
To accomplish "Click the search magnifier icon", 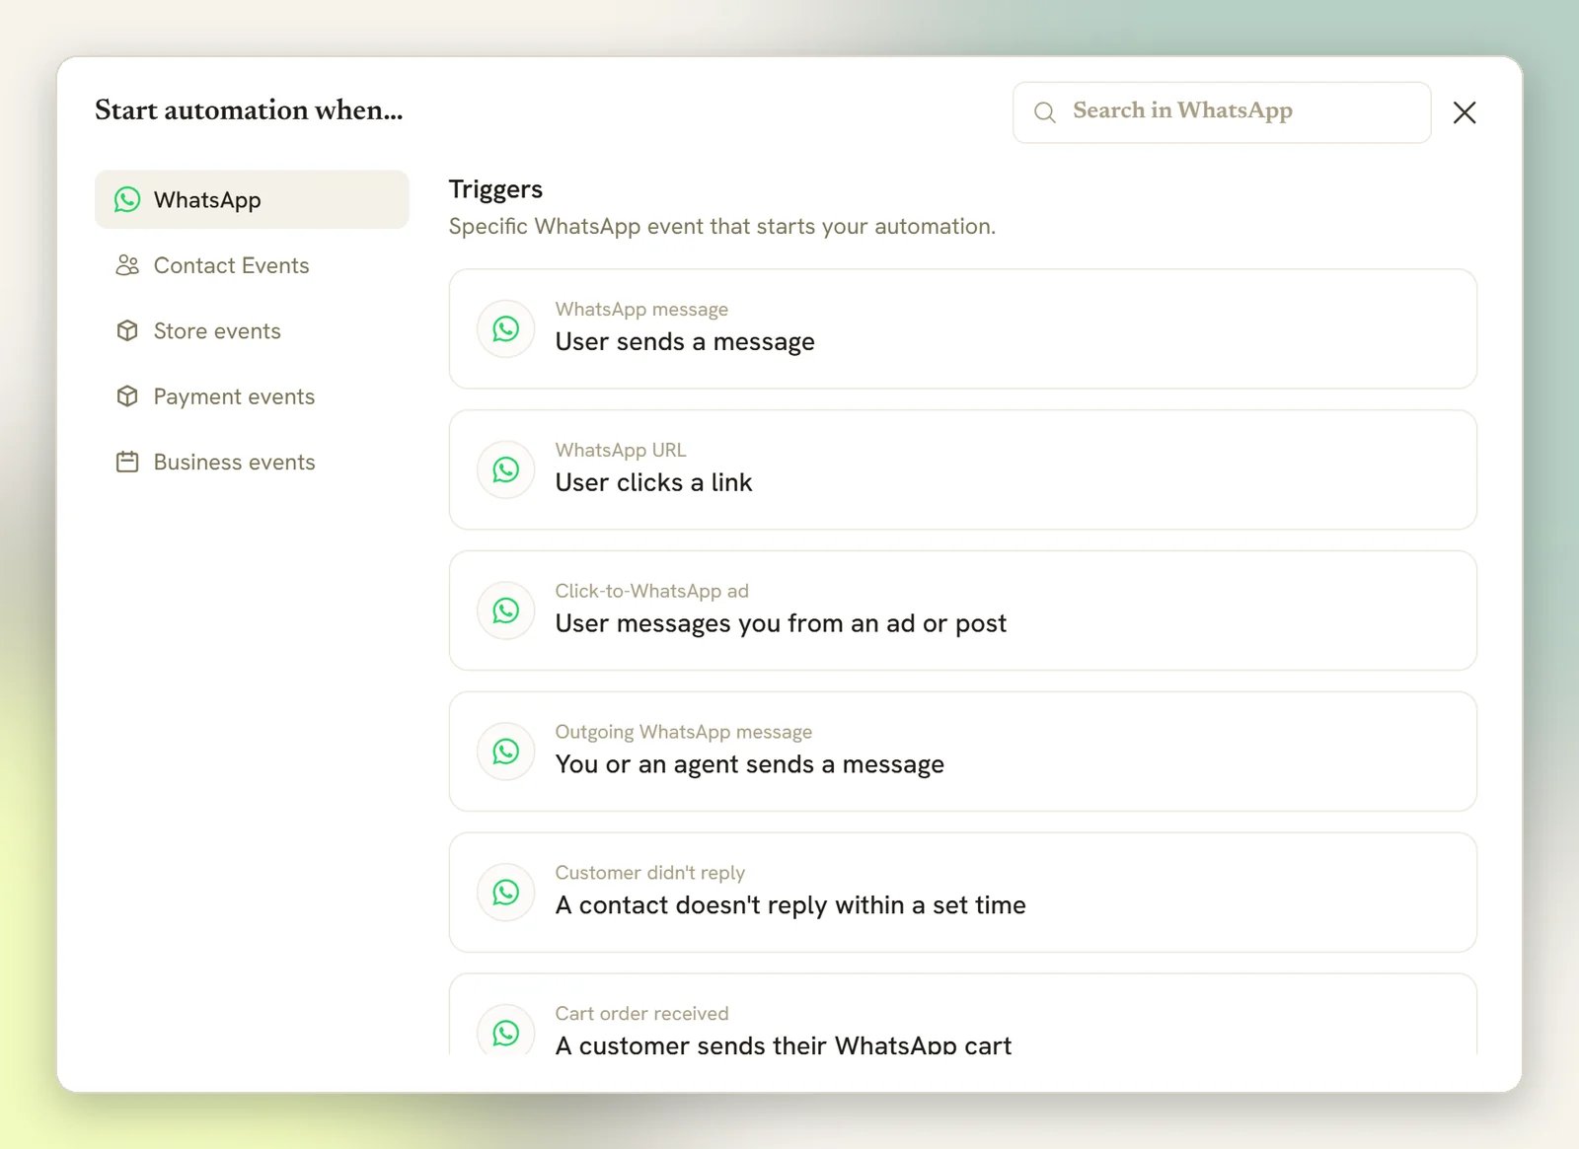I will (1045, 112).
